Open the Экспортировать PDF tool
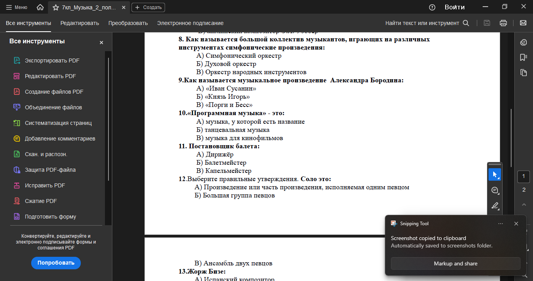Screen dimensions: 533x281 click(52, 60)
